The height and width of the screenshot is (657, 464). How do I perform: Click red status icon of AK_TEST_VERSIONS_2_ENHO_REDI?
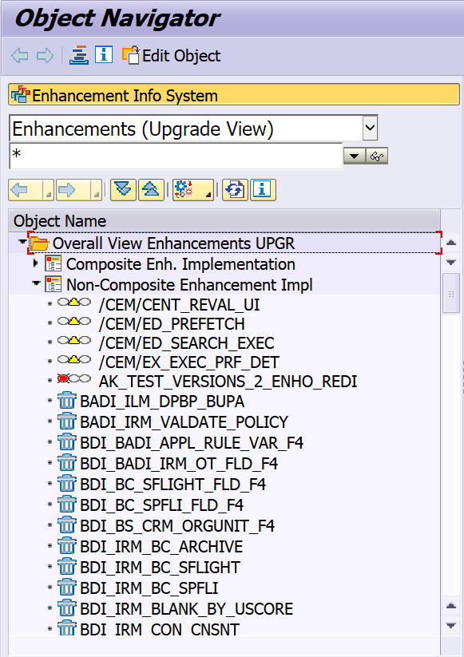[x=74, y=379]
